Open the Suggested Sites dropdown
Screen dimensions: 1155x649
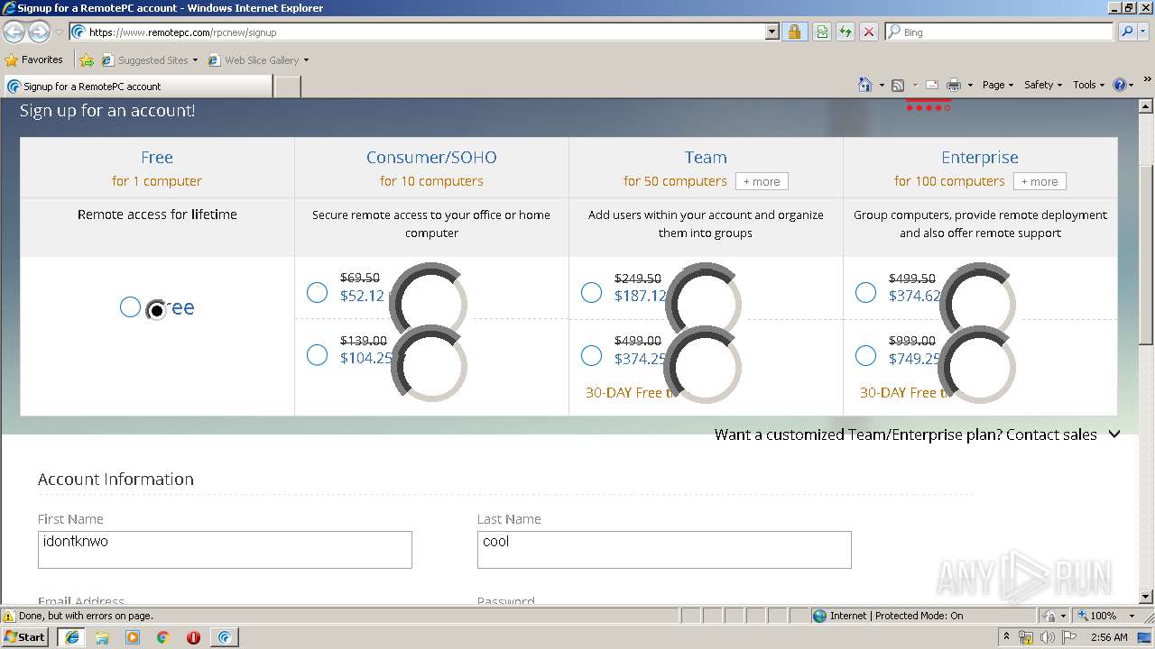click(x=195, y=60)
